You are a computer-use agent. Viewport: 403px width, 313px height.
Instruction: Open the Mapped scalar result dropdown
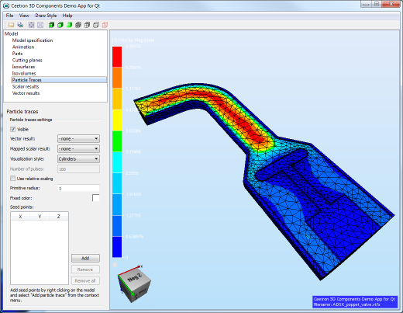[x=78, y=149]
